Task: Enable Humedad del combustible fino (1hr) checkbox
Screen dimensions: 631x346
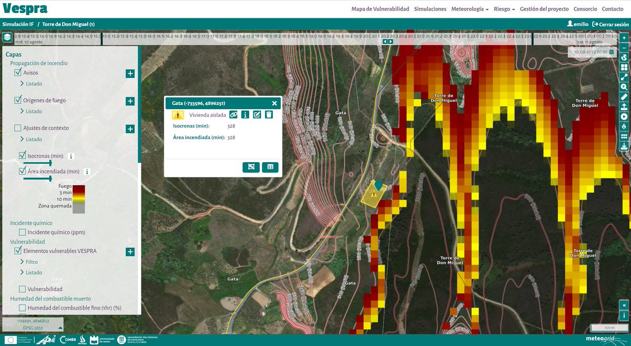Action: [23, 308]
